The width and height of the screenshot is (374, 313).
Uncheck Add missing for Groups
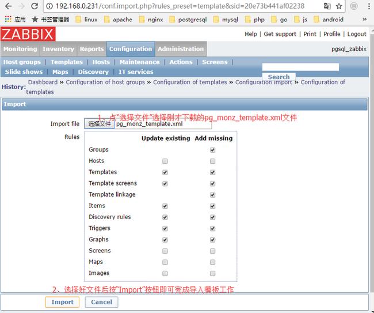pyautogui.click(x=213, y=150)
